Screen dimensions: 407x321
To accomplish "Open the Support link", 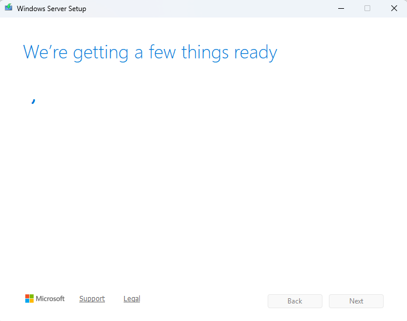I will coord(92,299).
